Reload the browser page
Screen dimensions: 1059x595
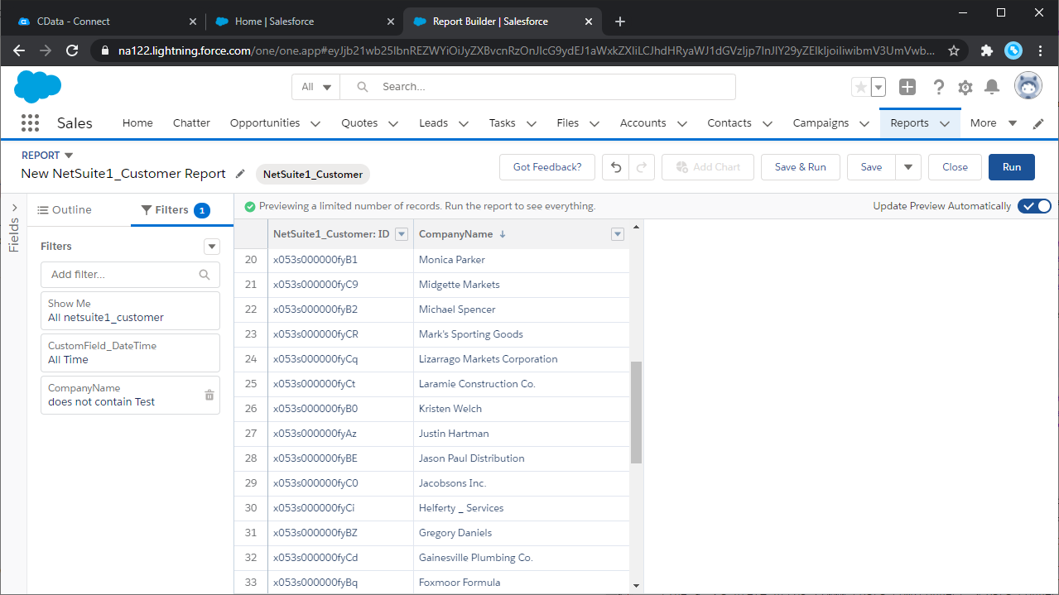[72, 50]
